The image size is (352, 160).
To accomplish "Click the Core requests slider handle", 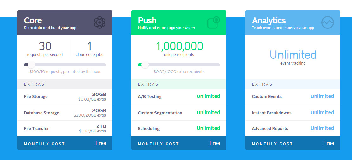I will (x=31, y=65).
